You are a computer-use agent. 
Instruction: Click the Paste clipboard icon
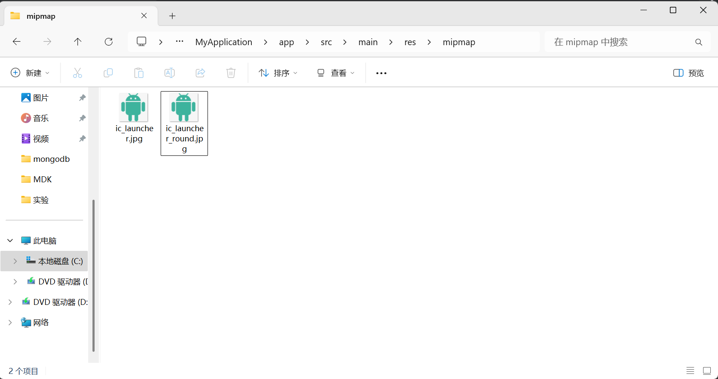point(139,73)
